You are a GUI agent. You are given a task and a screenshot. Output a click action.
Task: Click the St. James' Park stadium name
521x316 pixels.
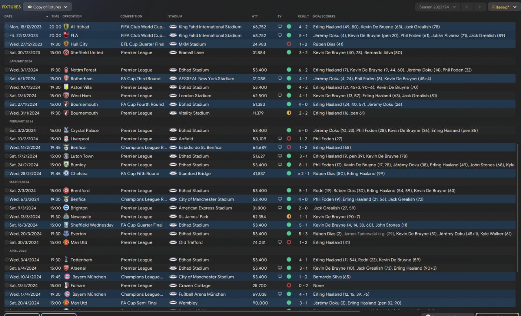[x=193, y=216]
